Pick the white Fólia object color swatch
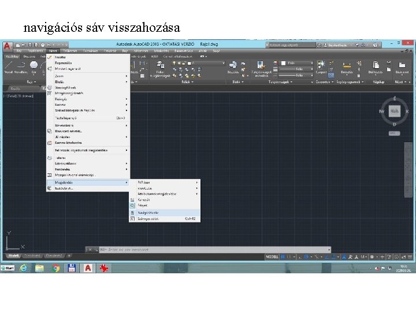 point(283,63)
